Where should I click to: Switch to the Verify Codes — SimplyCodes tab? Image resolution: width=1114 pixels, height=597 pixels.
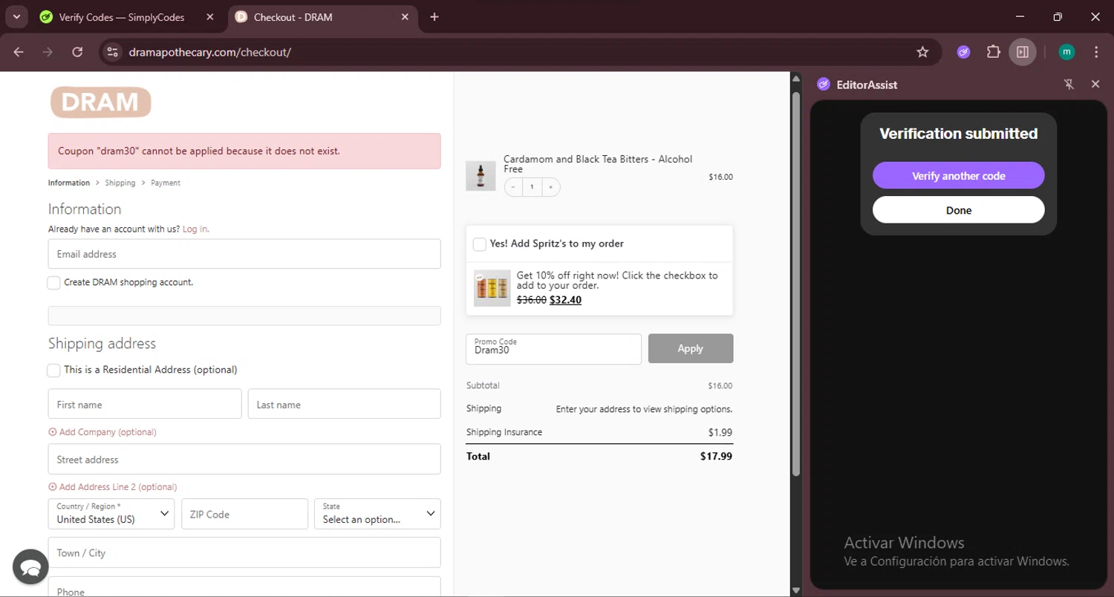[x=121, y=17]
